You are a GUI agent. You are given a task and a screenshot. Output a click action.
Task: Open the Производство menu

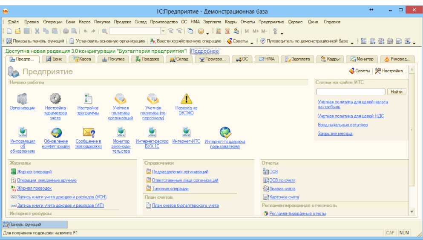click(164, 22)
